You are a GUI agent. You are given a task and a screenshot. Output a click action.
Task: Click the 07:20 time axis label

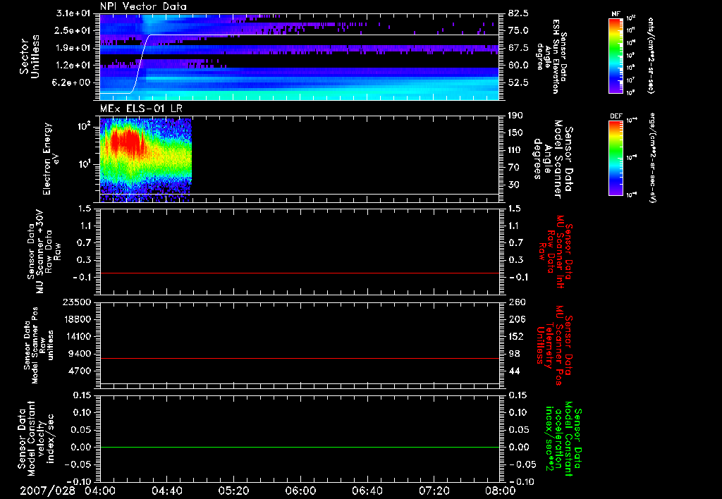click(x=434, y=491)
